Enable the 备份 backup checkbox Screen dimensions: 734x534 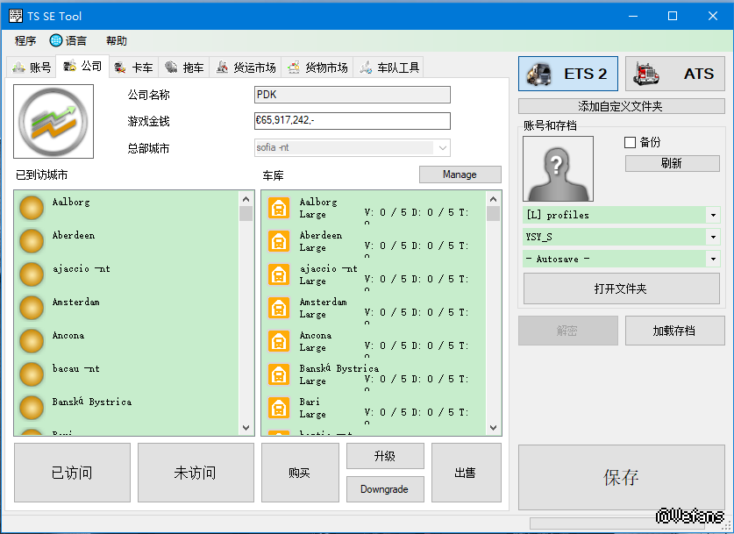(x=630, y=142)
